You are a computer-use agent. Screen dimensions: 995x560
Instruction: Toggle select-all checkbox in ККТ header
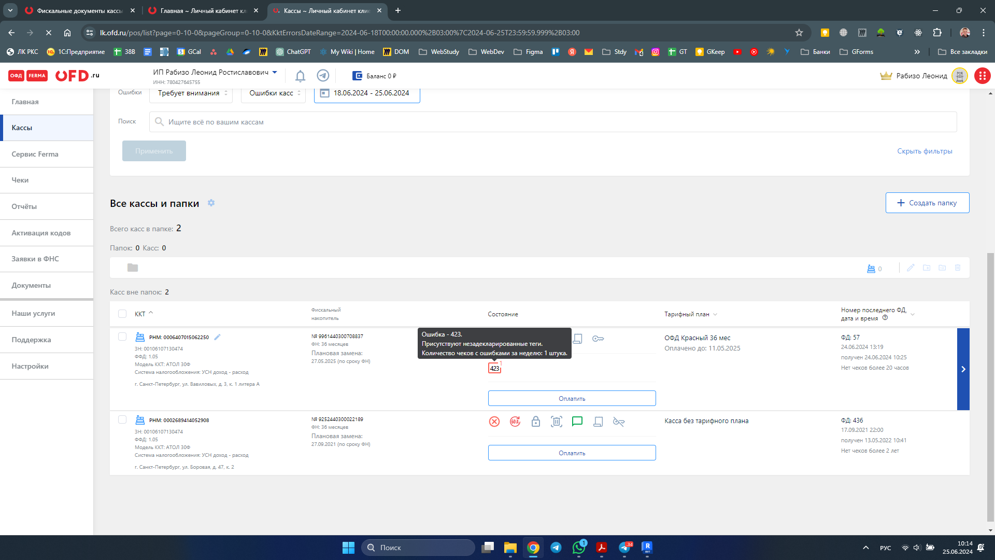pos(122,314)
